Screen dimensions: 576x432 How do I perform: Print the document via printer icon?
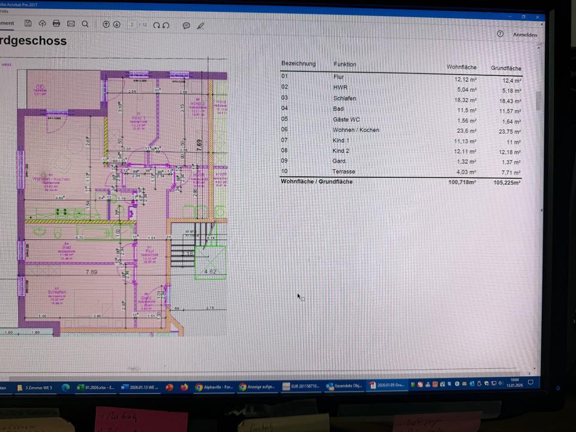tap(56, 23)
